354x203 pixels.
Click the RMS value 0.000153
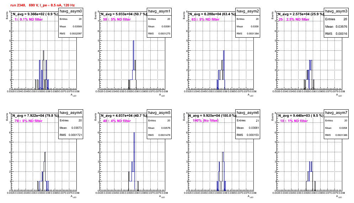[x=253, y=135]
